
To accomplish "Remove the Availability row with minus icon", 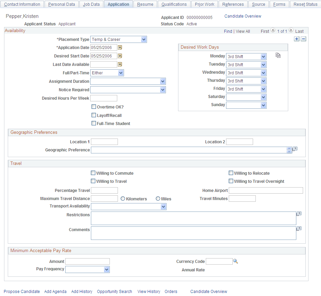I will click(x=303, y=39).
